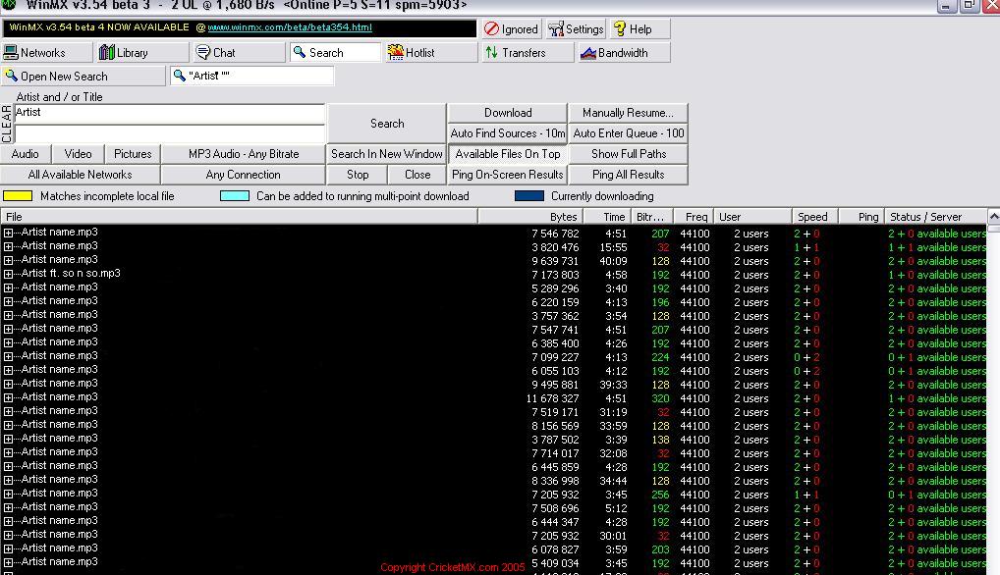Image resolution: width=1000 pixels, height=575 pixels.
Task: Click Ping On-Screen Results
Action: click(508, 175)
